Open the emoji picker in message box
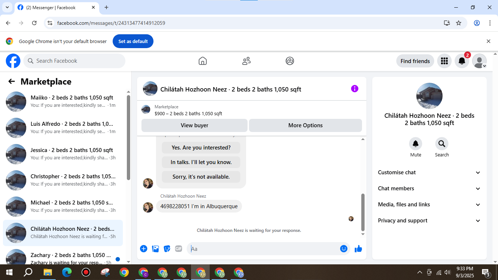Screen dimensions: 498x280 [344, 249]
